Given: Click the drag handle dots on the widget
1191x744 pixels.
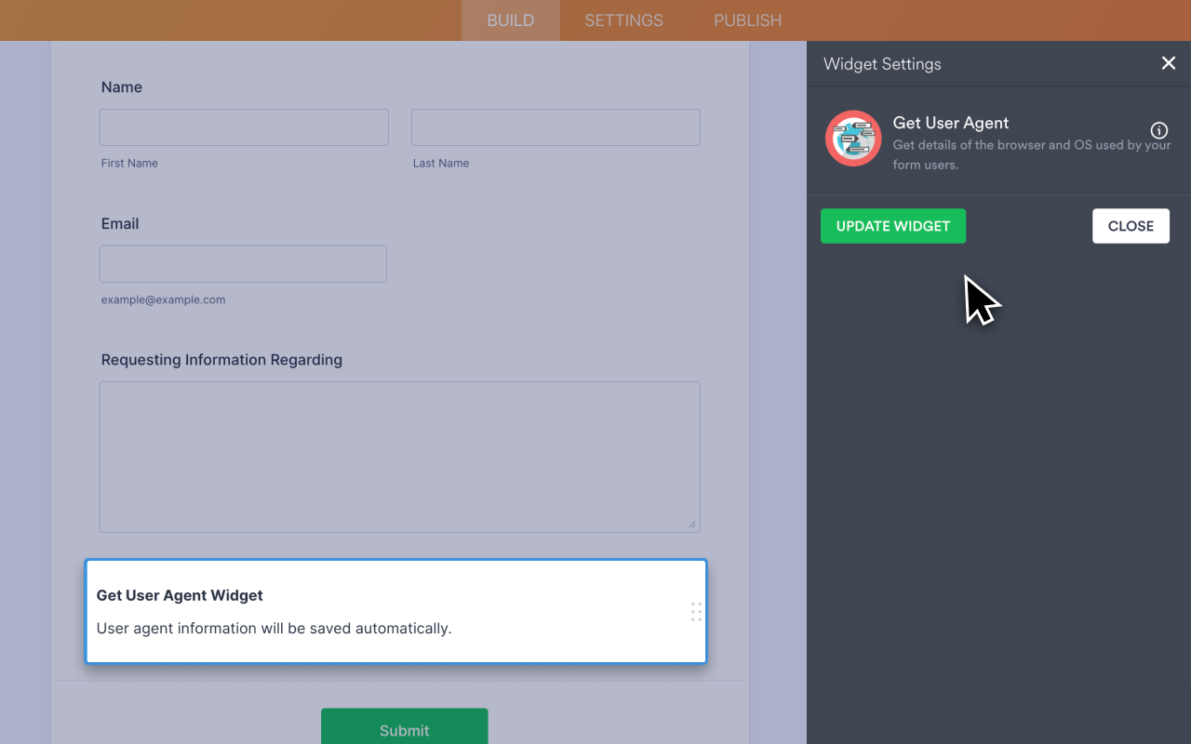Looking at the screenshot, I should tap(695, 611).
